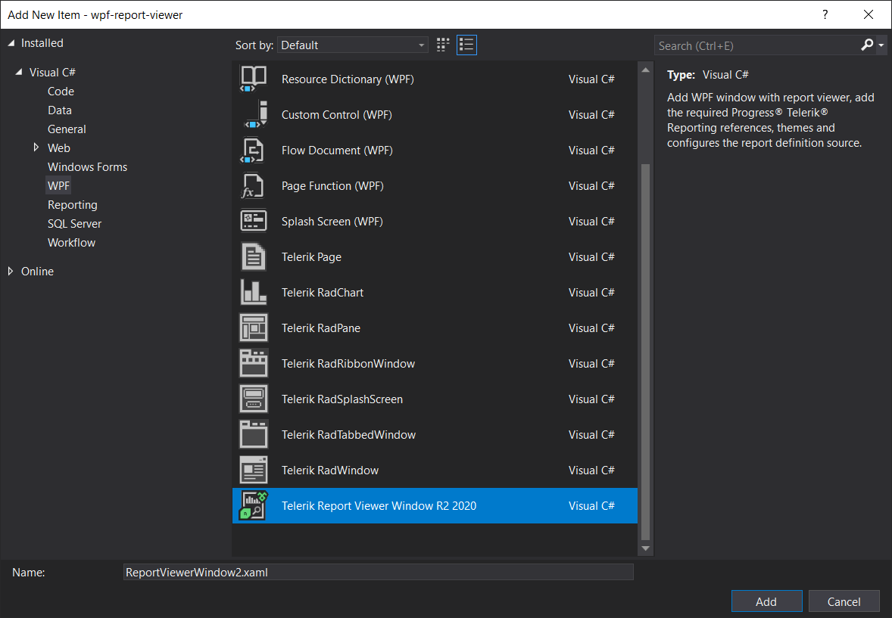Collapse the Installed node
Screen dimensions: 892x618
pos(11,43)
